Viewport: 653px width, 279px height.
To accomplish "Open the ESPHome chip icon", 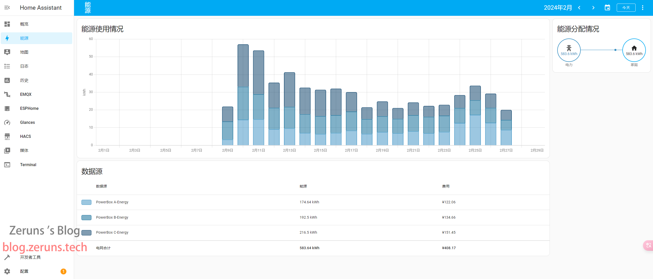I will tap(7, 109).
